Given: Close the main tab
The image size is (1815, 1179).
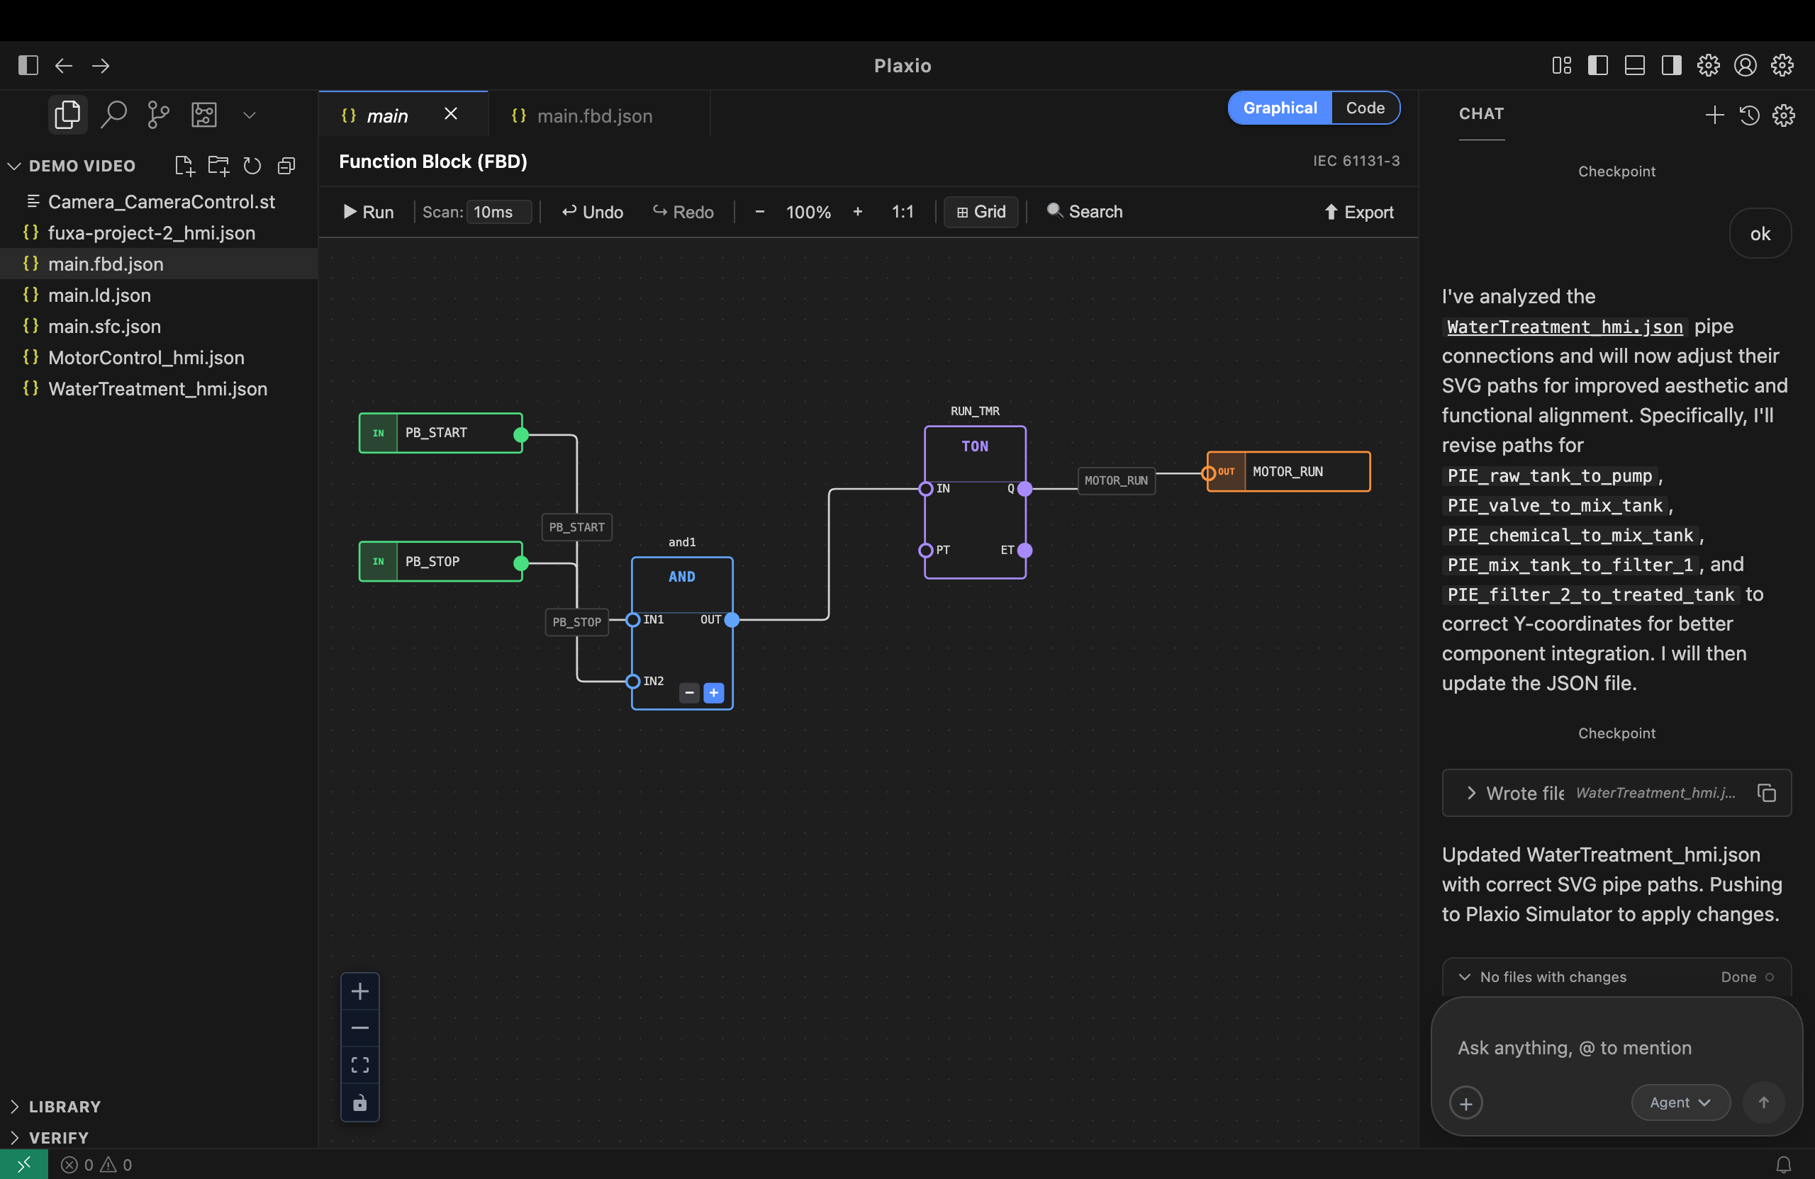Looking at the screenshot, I should click(451, 114).
